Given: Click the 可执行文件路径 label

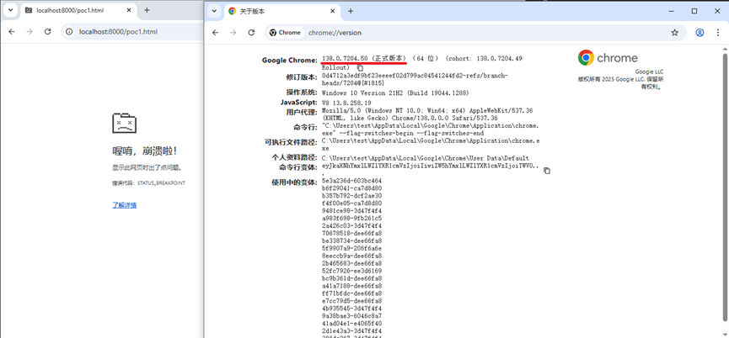Looking at the screenshot, I should click(291, 142).
